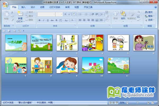
Task: Expand the Select (选择) dropdown
Action: (150, 20)
